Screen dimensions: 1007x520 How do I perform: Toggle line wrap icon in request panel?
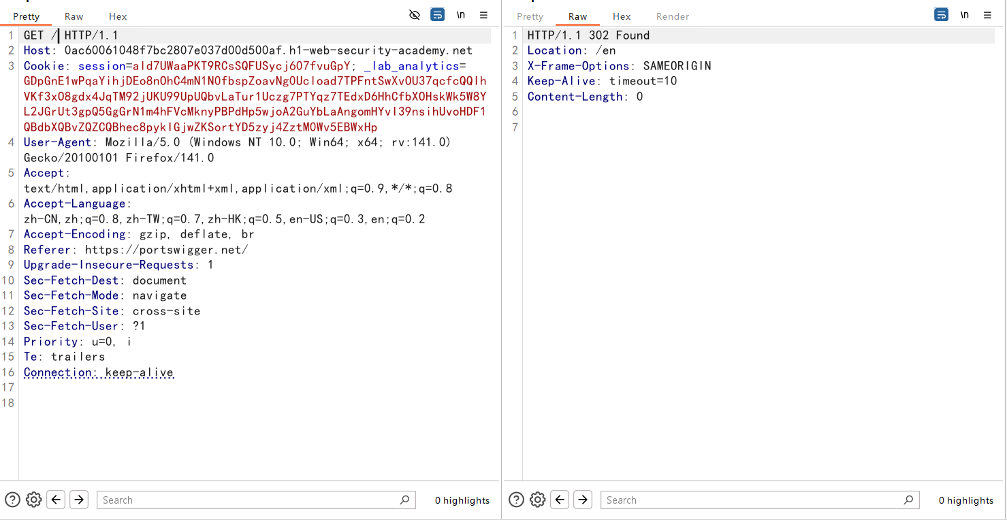pos(437,15)
